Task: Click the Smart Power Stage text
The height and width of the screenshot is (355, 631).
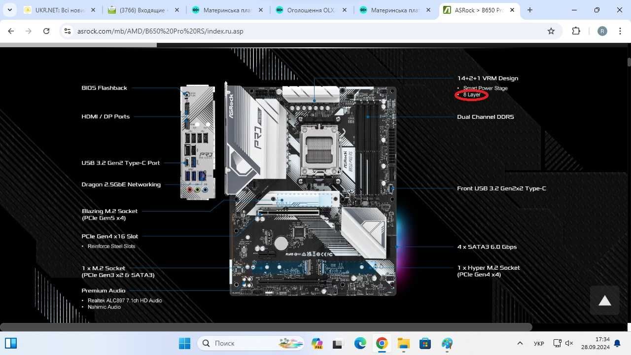Action: tap(486, 88)
